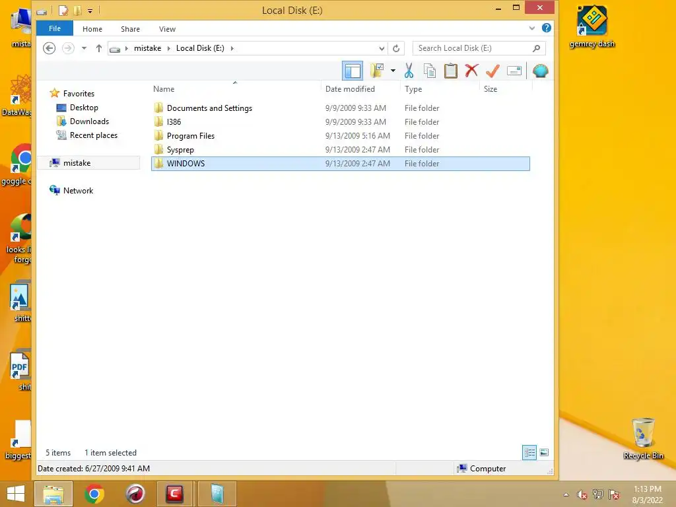The image size is (676, 507).
Task: Open the recent locations dropdown arrow
Action: [x=84, y=48]
